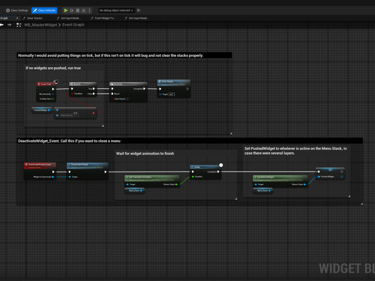Click the Delay Duration input pin
This screenshot has height=281, width=375.
[x=193, y=176]
